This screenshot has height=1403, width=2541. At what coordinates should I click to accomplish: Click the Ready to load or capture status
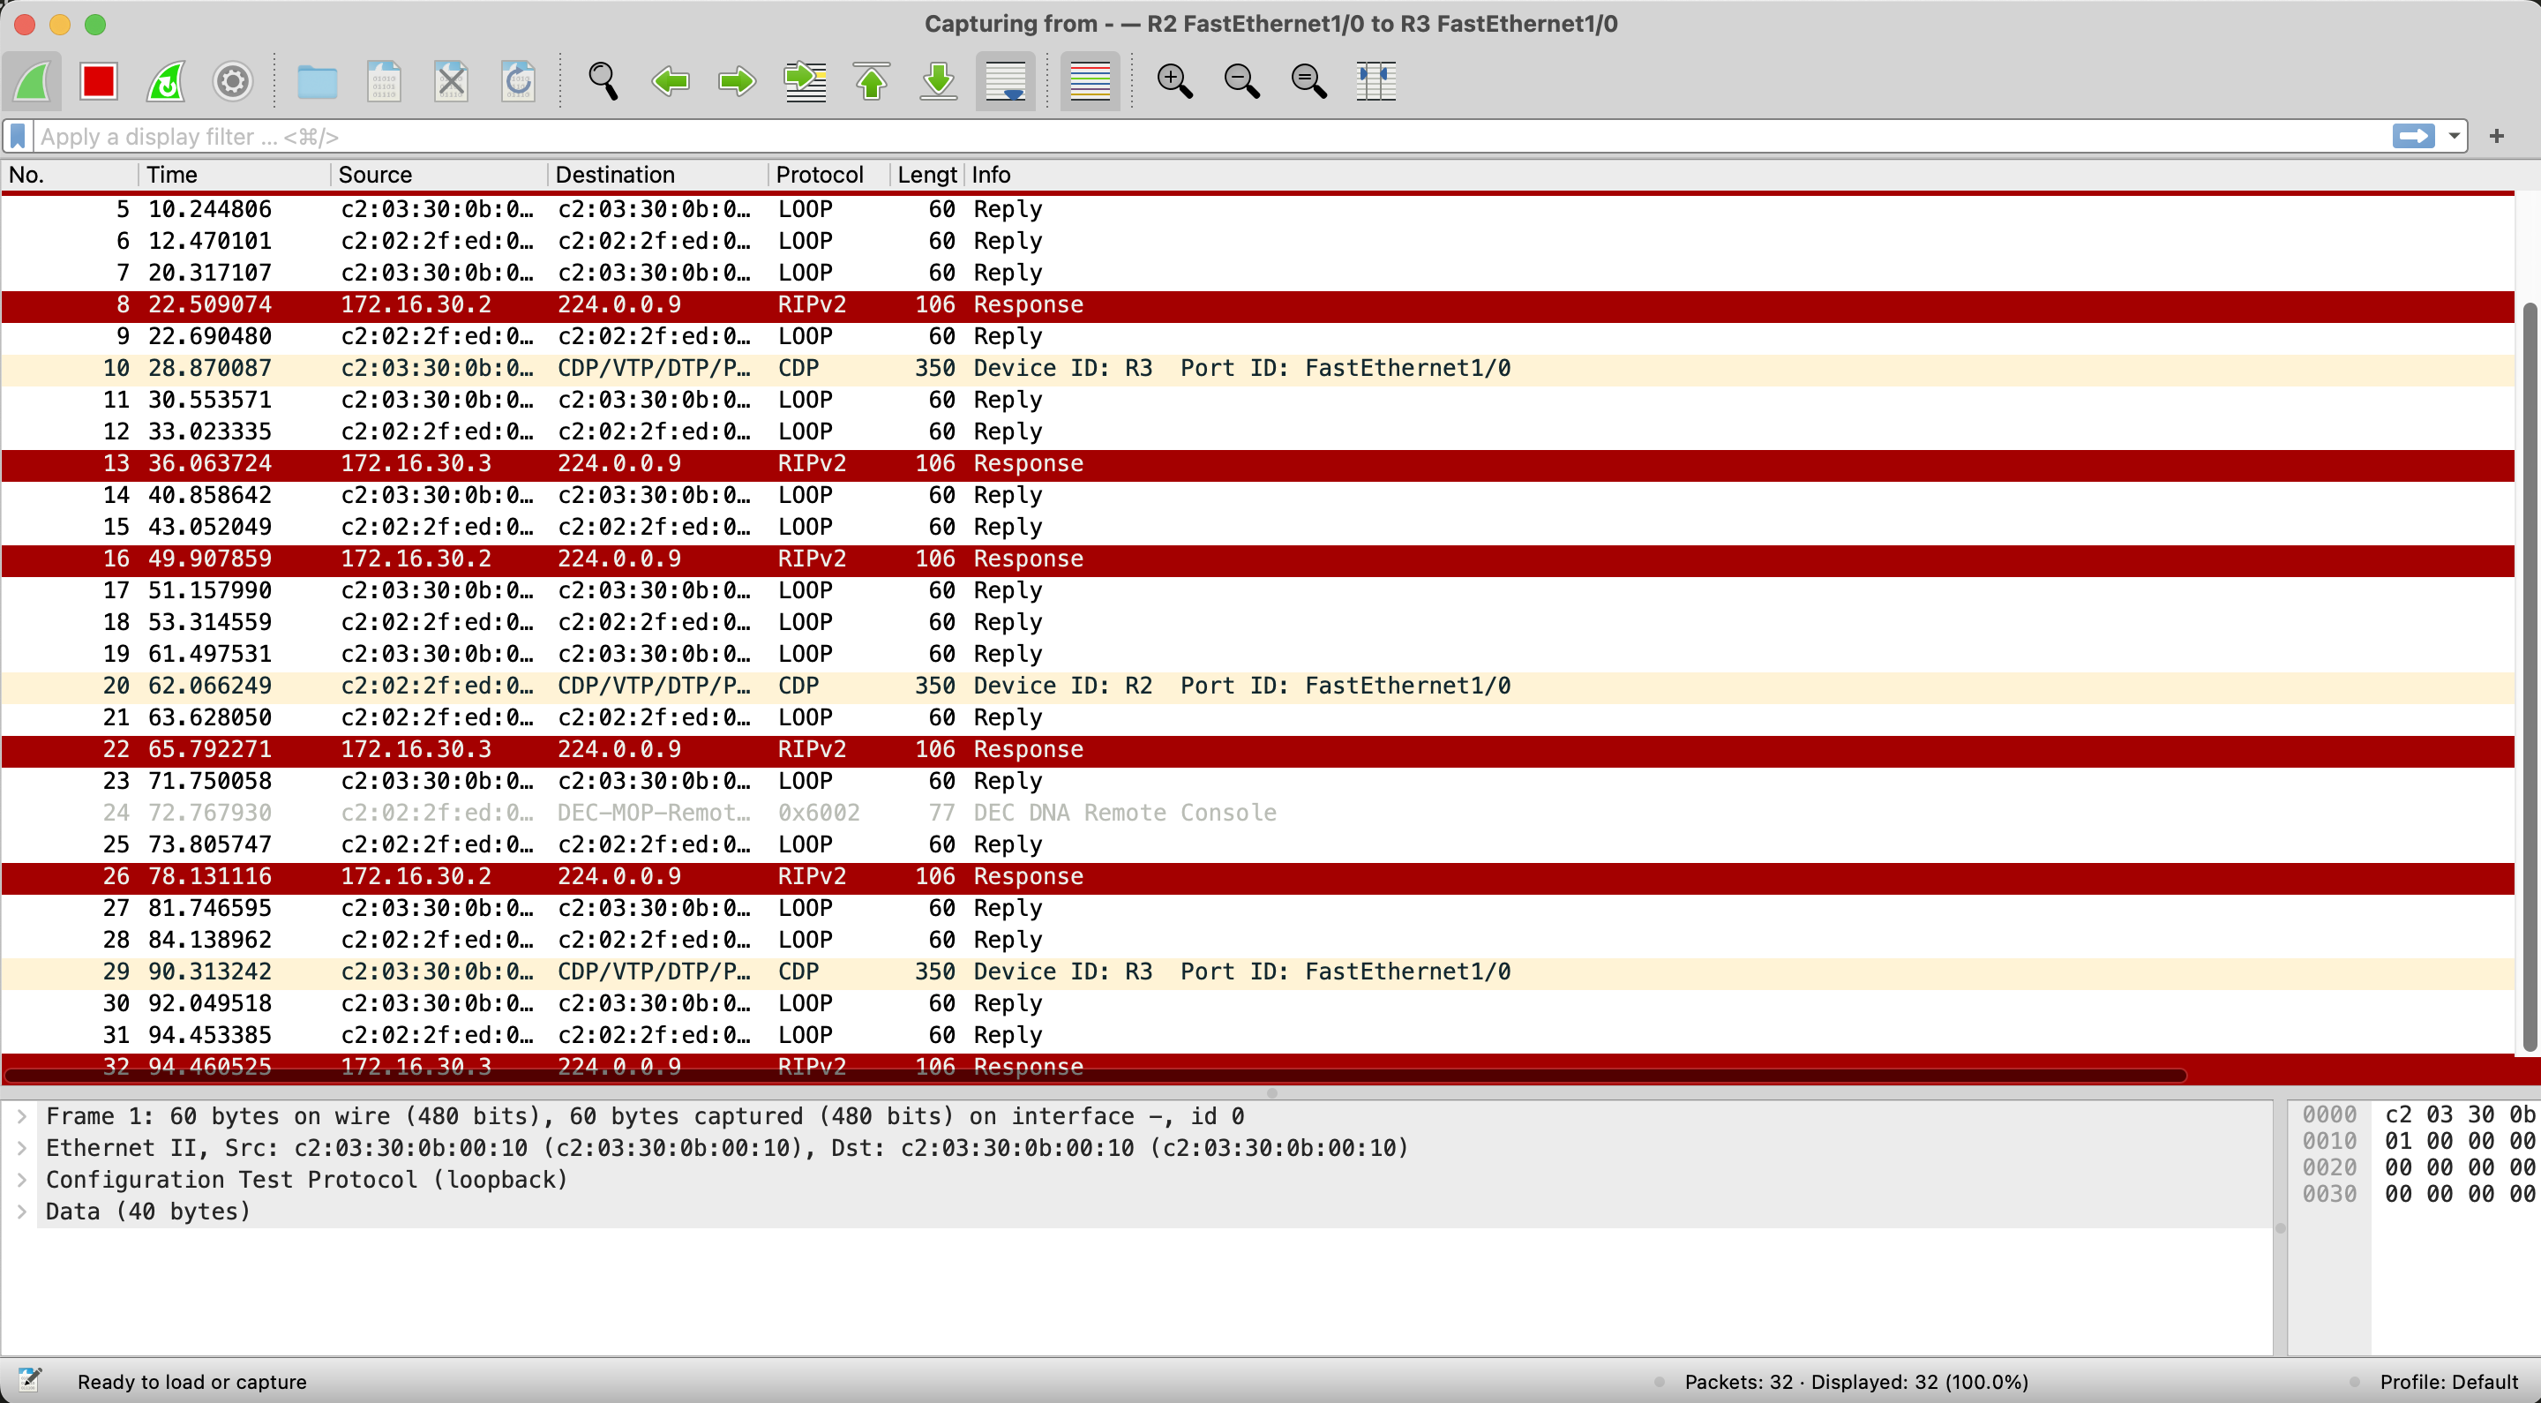point(191,1381)
